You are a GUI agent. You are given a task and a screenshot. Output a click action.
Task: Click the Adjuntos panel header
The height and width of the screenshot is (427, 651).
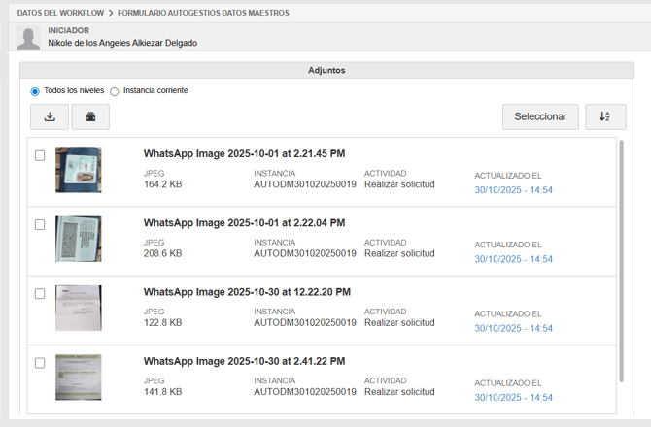(326, 70)
